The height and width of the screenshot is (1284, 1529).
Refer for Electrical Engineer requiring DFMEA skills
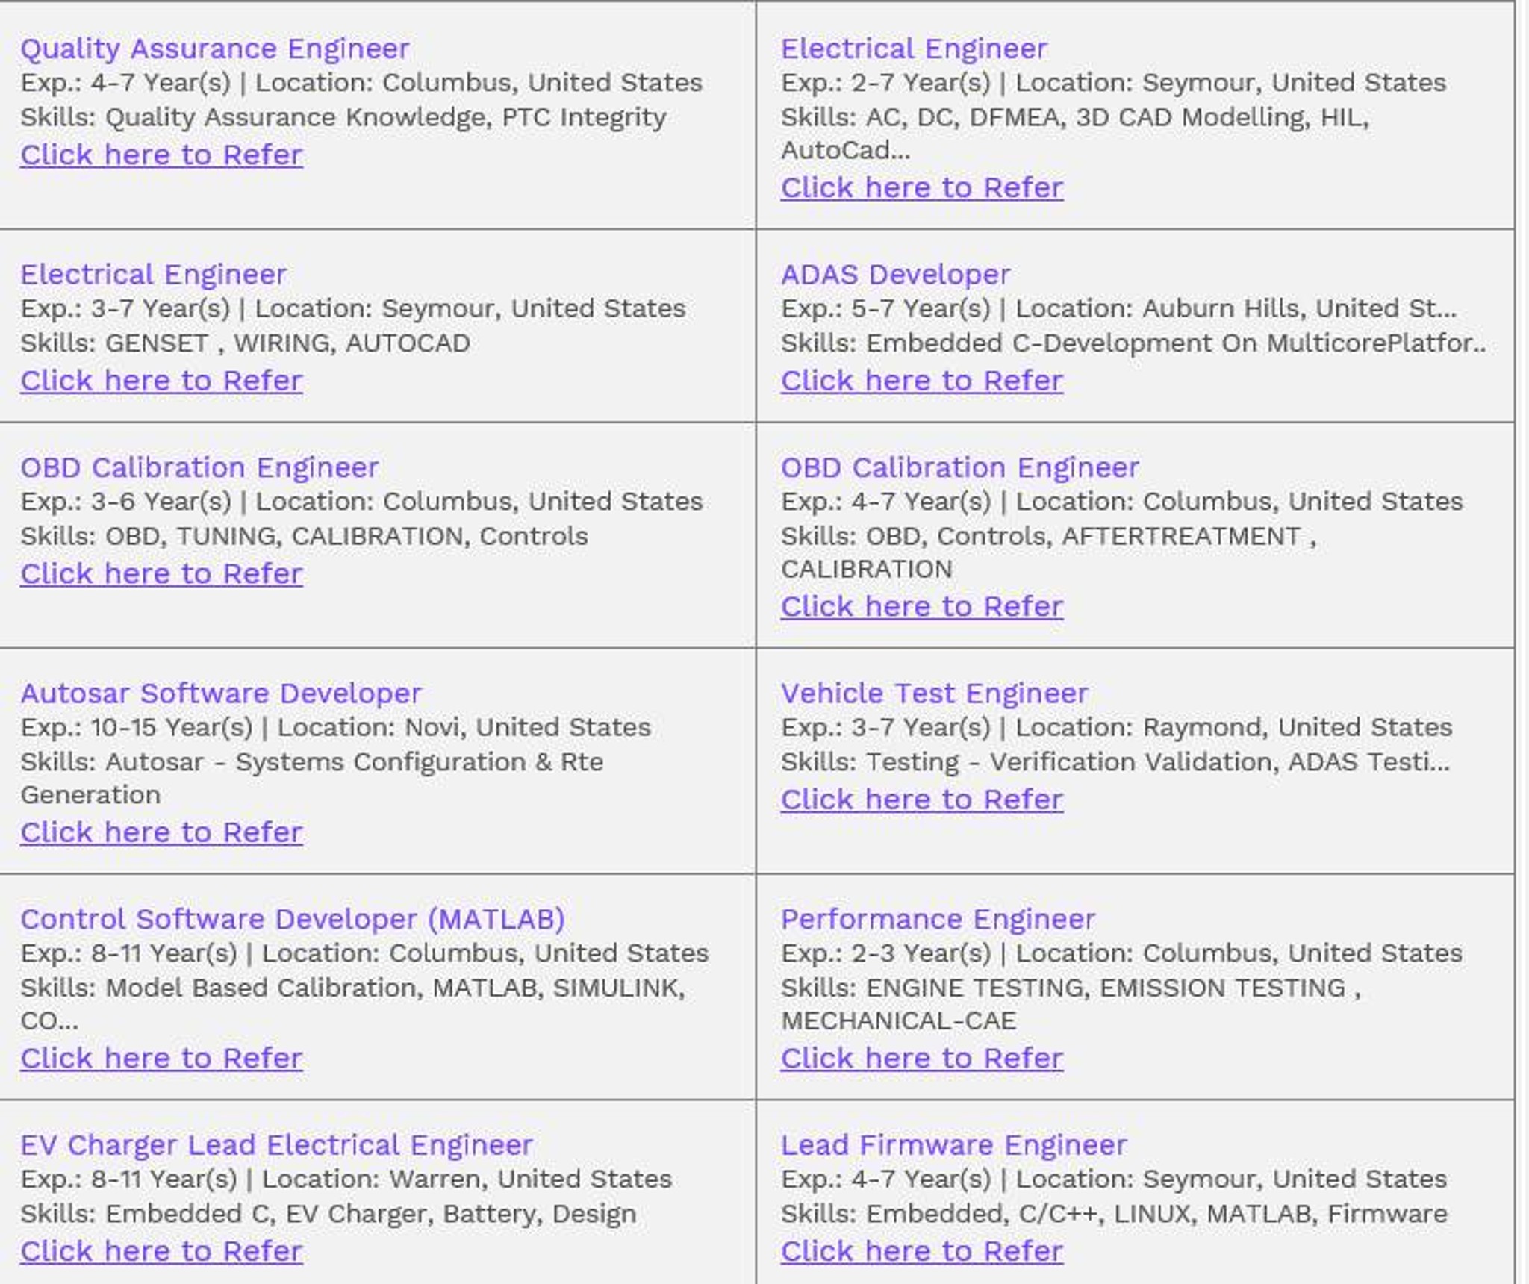coord(922,187)
